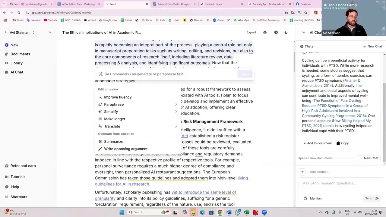Screen dimensions: 386x217
Task: Switch to AI Tools Boot Camp Marketing tab
Action: [78, 4]
